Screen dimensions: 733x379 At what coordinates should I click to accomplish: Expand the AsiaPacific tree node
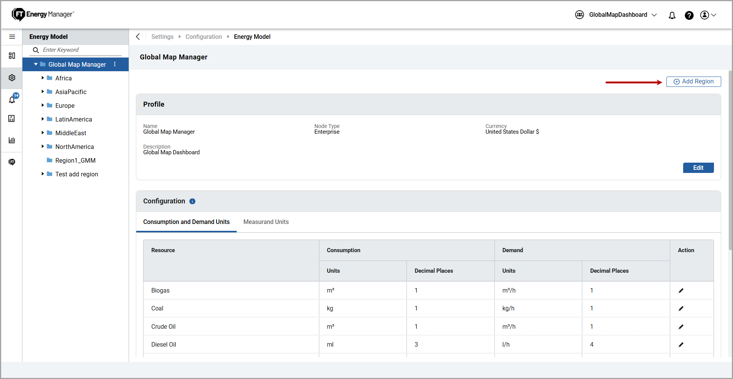43,91
